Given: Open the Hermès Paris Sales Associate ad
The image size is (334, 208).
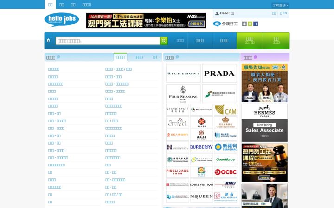Looking at the screenshot, I should click(264, 123).
